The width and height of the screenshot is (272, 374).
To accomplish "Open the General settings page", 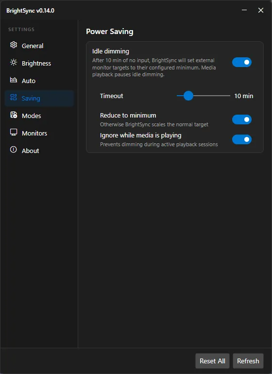I will point(39,46).
